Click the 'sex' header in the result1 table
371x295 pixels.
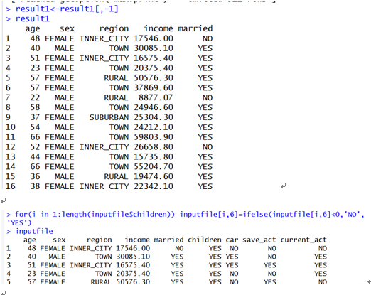click(67, 28)
